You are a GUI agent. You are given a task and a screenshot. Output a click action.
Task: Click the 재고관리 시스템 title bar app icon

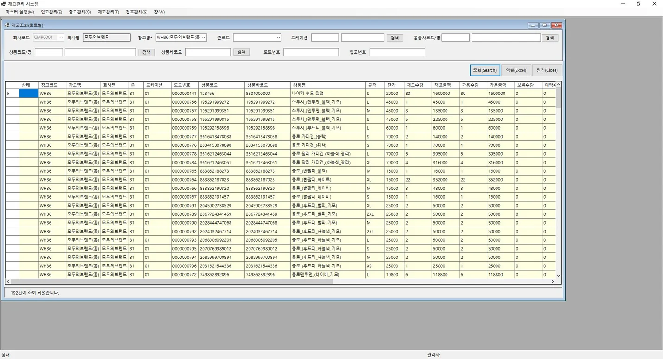click(x=4, y=3)
